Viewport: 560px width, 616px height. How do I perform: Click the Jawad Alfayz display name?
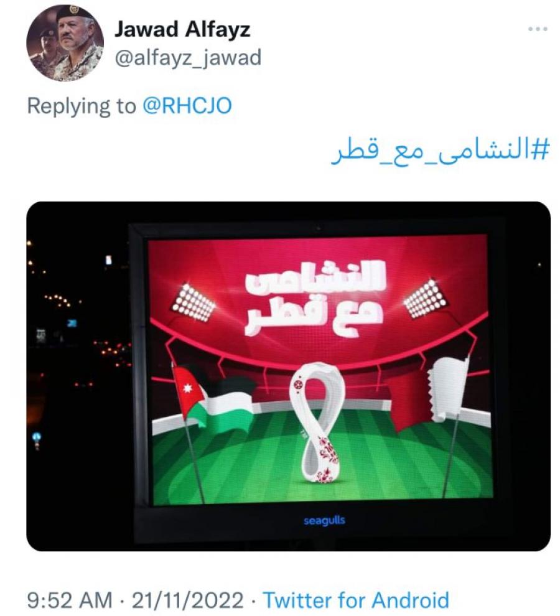182,29
